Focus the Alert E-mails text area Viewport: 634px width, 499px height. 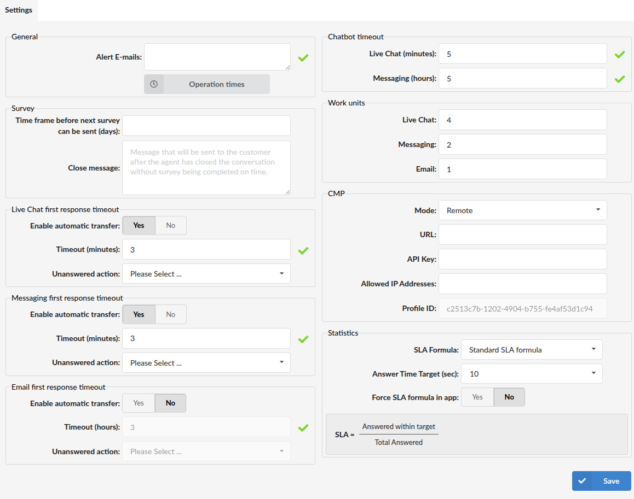coord(217,57)
